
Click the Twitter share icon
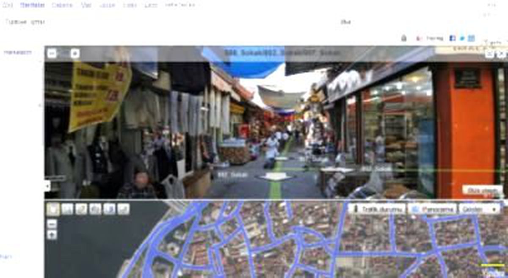coord(462,38)
